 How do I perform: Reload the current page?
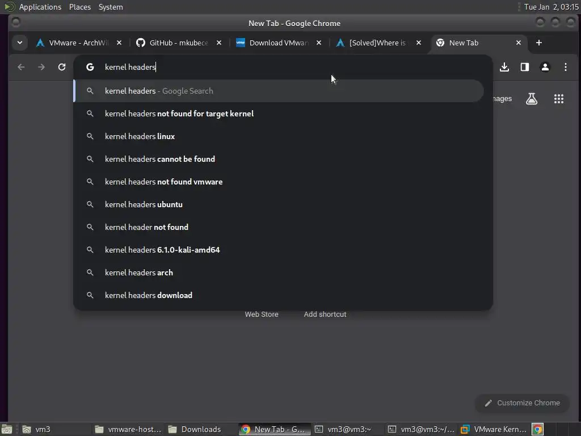pos(62,67)
